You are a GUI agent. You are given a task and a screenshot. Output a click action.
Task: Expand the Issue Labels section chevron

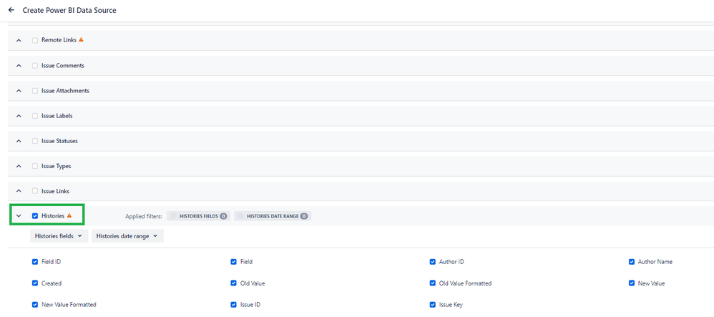point(19,116)
